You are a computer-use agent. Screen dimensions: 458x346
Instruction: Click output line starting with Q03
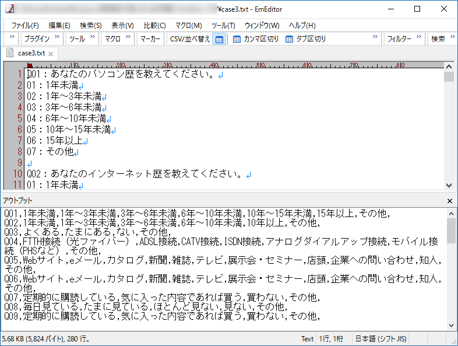click(x=87, y=232)
